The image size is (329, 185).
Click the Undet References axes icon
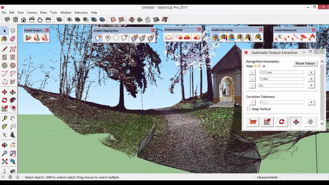pos(279,38)
